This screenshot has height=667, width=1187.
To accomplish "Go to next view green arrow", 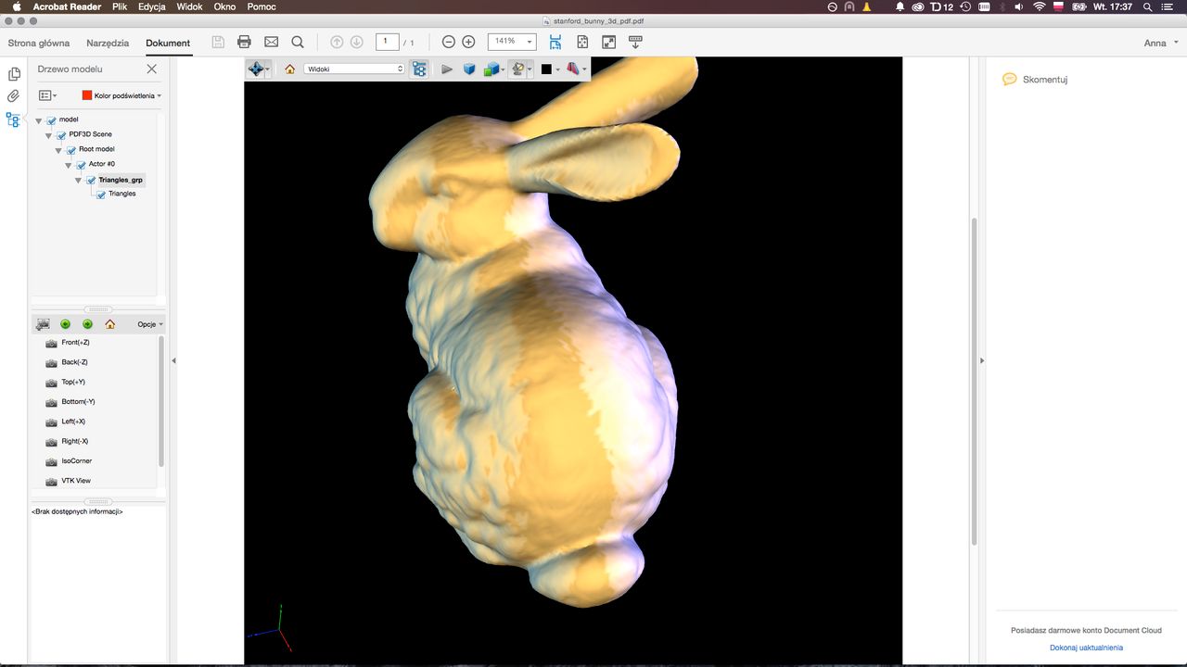I will (87, 324).
